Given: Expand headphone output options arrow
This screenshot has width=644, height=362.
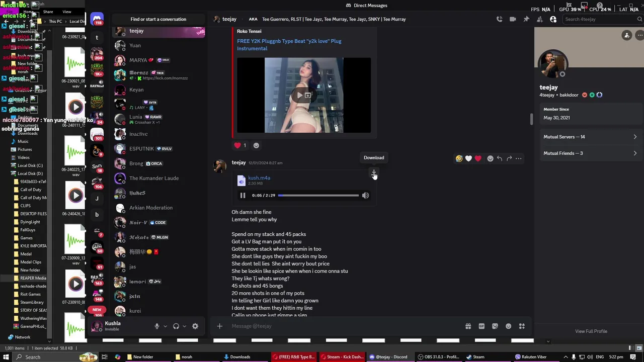Looking at the screenshot, I should point(184,326).
